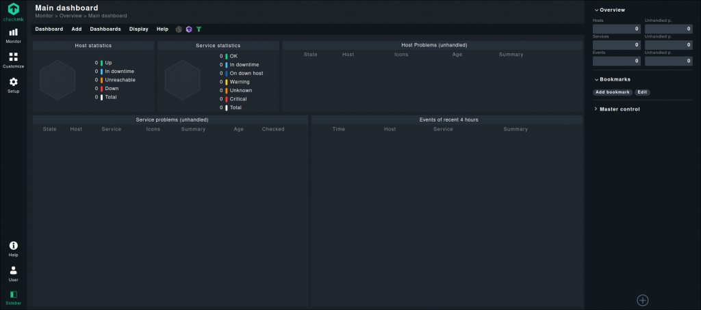
Task: Click the purple hexagon toolbar icon
Action: (x=189, y=29)
